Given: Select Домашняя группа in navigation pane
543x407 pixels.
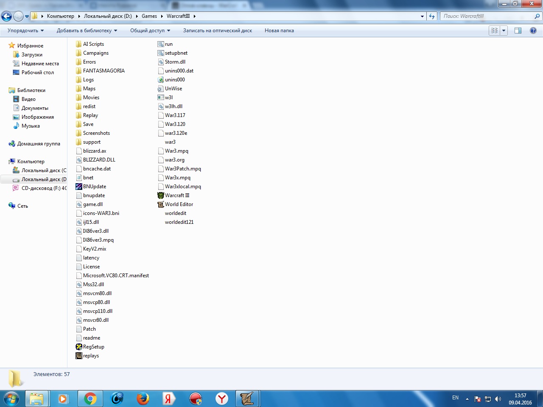Looking at the screenshot, I should 39,144.
